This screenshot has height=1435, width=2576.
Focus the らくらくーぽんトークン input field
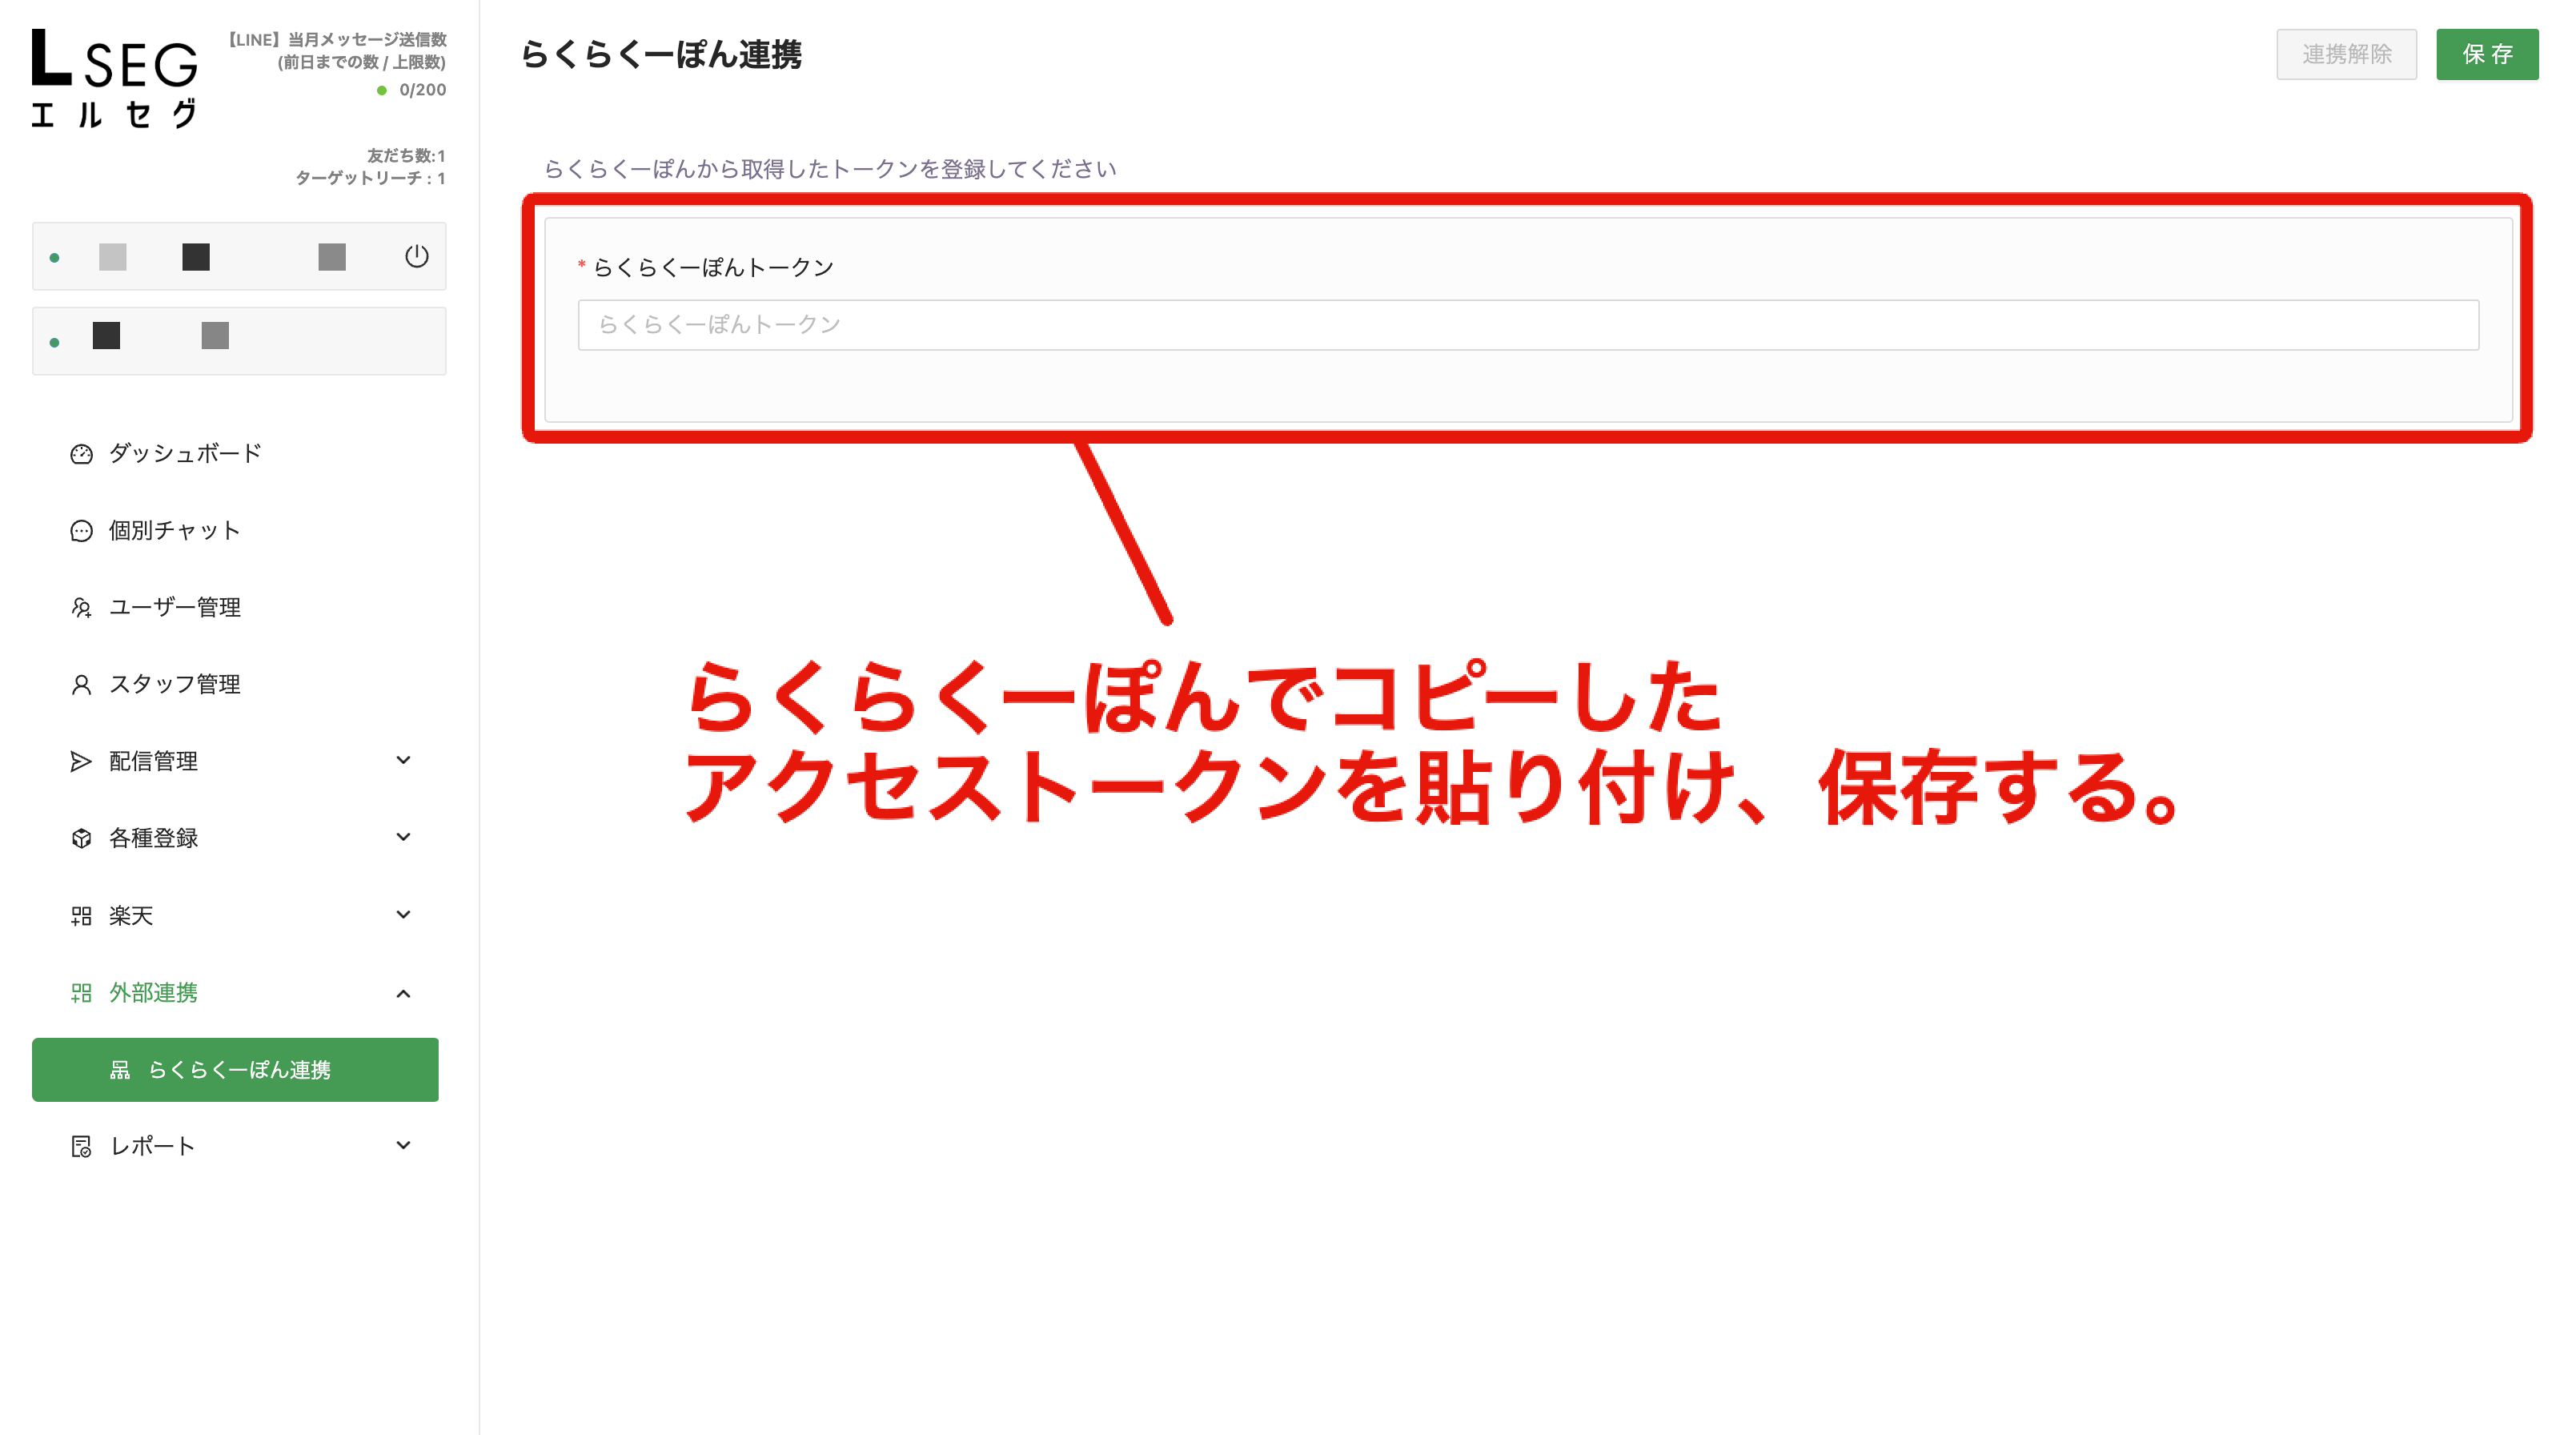pos(1528,325)
